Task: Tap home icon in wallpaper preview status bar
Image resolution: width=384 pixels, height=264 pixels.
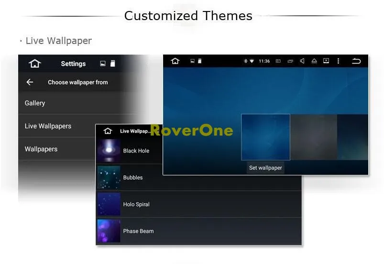Action: coord(175,61)
